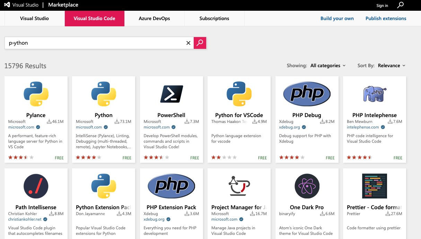421x239 pixels.
Task: Select the Visual Studio Code tab
Action: tap(95, 18)
